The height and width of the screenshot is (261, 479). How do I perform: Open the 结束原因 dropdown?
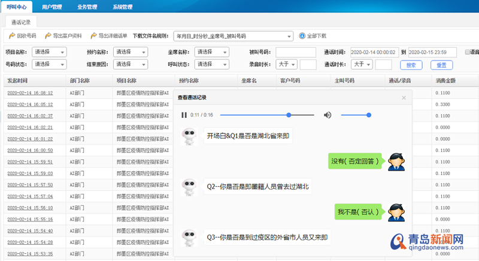click(x=131, y=64)
